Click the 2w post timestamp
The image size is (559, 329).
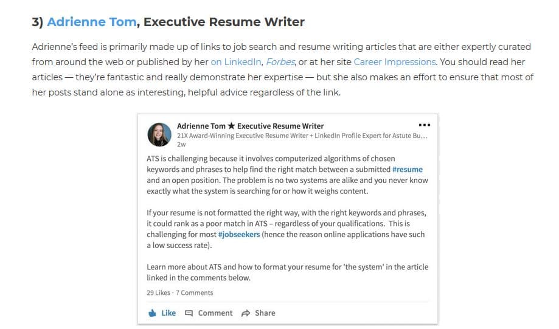tap(181, 144)
